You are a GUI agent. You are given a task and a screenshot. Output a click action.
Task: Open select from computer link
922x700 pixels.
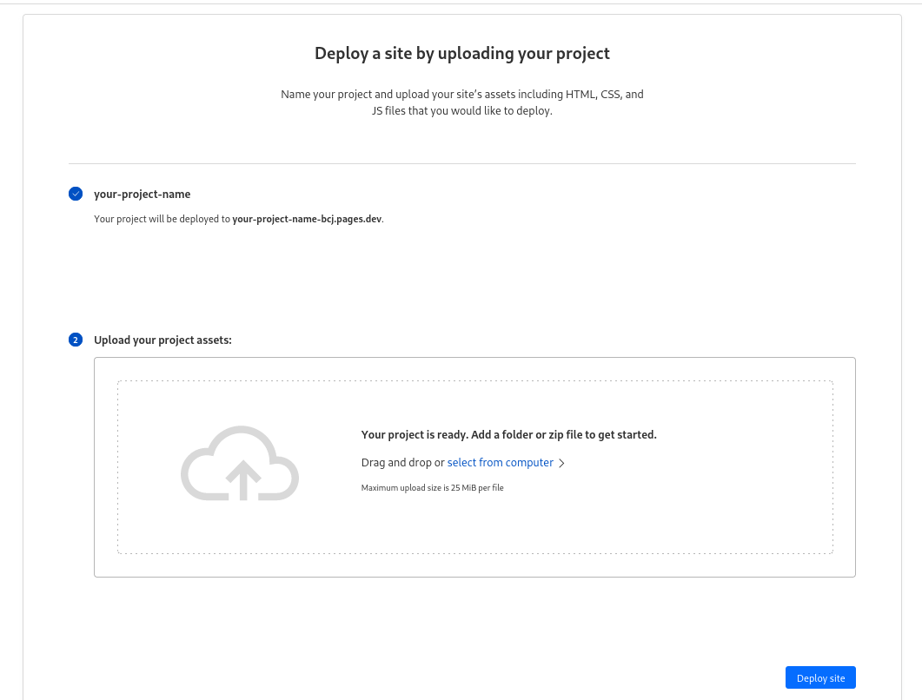coord(500,462)
